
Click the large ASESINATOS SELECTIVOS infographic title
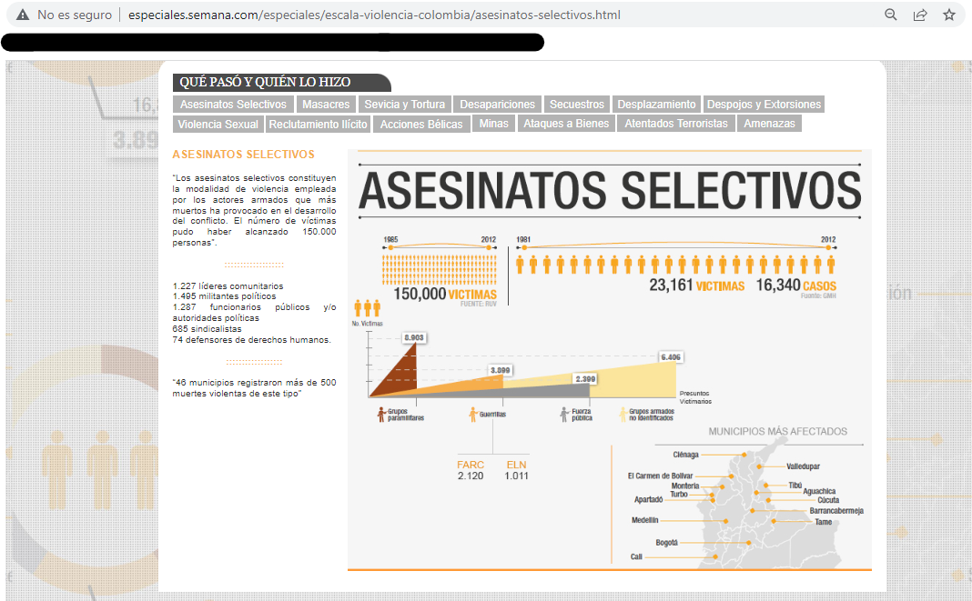(610, 190)
